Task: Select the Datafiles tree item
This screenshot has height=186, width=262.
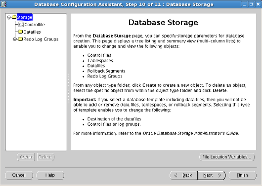Action: 32,32
